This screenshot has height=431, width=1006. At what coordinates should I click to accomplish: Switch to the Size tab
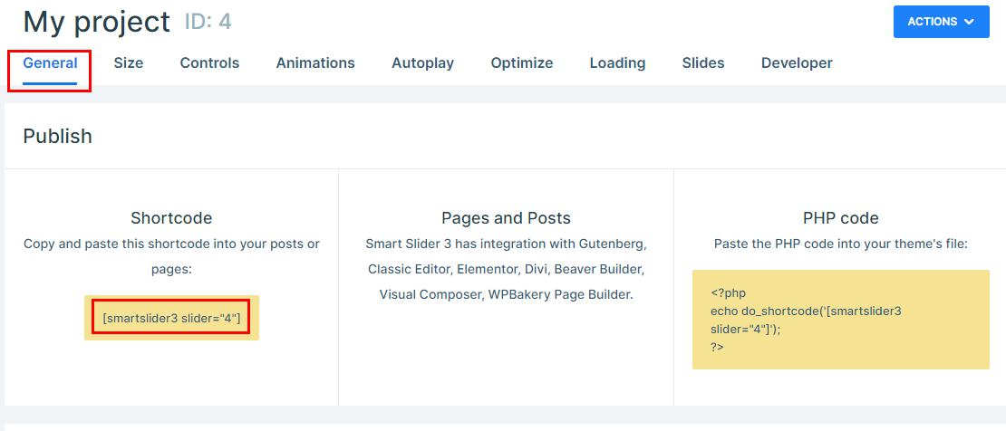129,62
